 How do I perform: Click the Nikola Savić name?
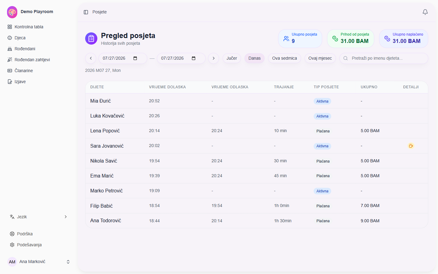point(104,161)
